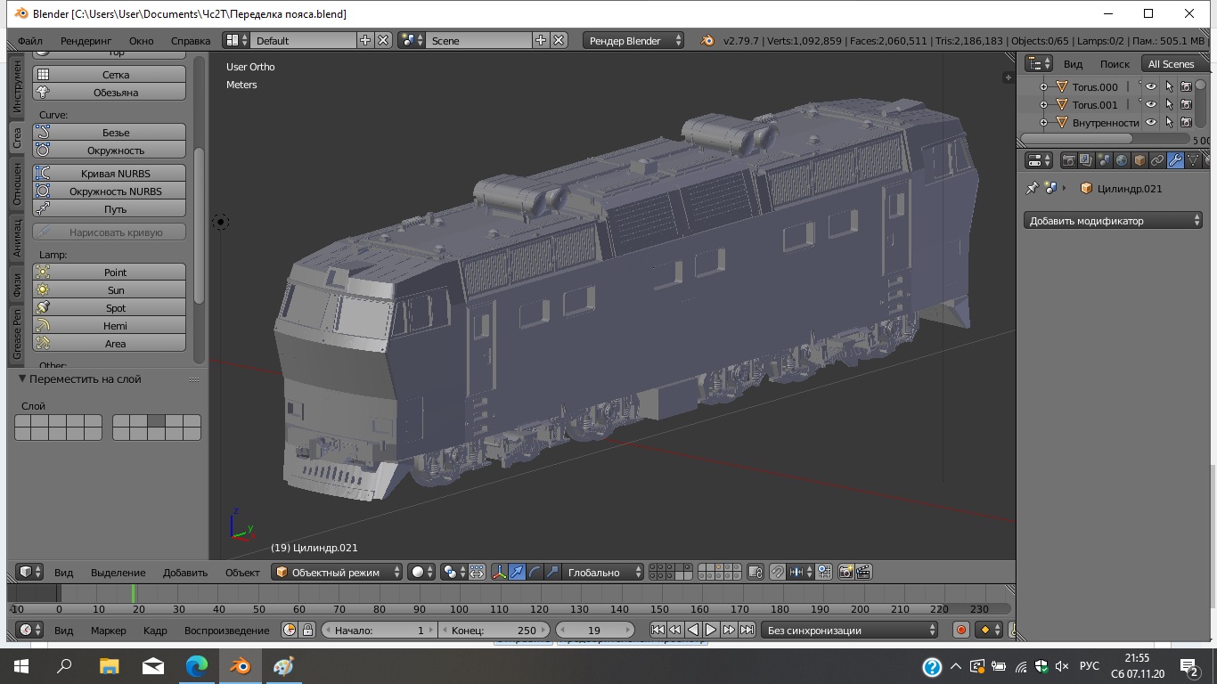Open the Object cube properties tab
The image size is (1217, 684).
click(x=1139, y=160)
